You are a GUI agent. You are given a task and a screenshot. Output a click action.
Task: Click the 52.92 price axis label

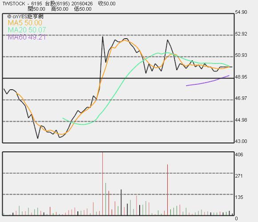pos(241,34)
